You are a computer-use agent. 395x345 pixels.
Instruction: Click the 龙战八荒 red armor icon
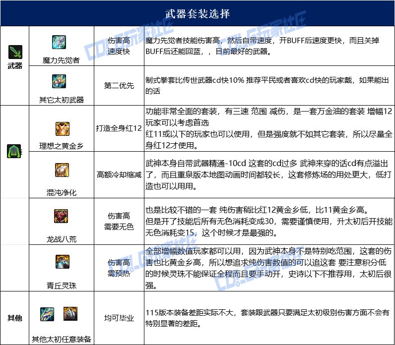tap(61, 216)
